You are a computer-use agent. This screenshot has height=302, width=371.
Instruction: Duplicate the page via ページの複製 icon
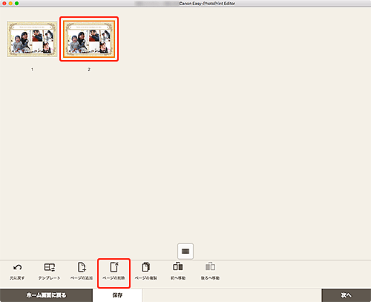tap(146, 267)
